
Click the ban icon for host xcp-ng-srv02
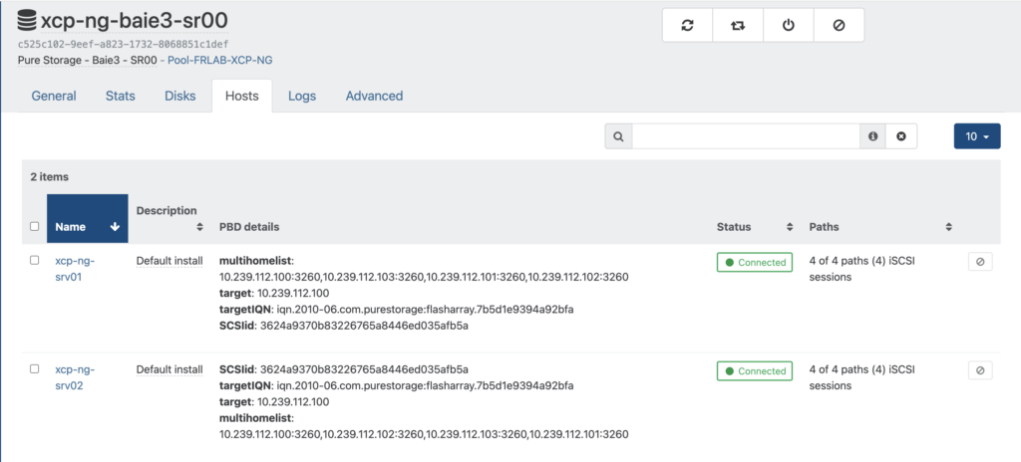click(x=979, y=370)
